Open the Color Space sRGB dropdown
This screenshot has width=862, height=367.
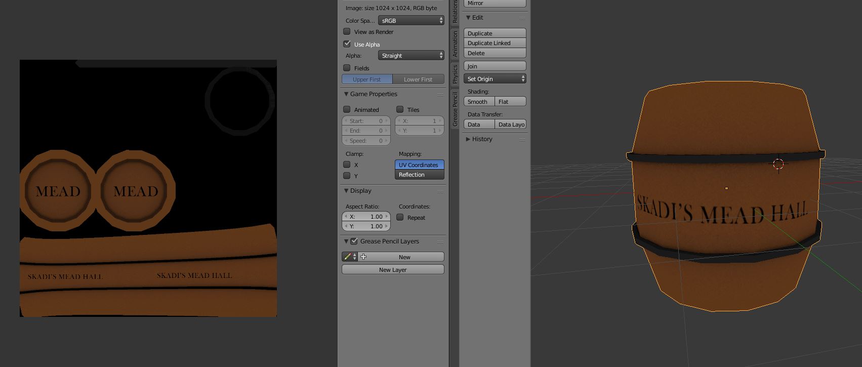[411, 20]
